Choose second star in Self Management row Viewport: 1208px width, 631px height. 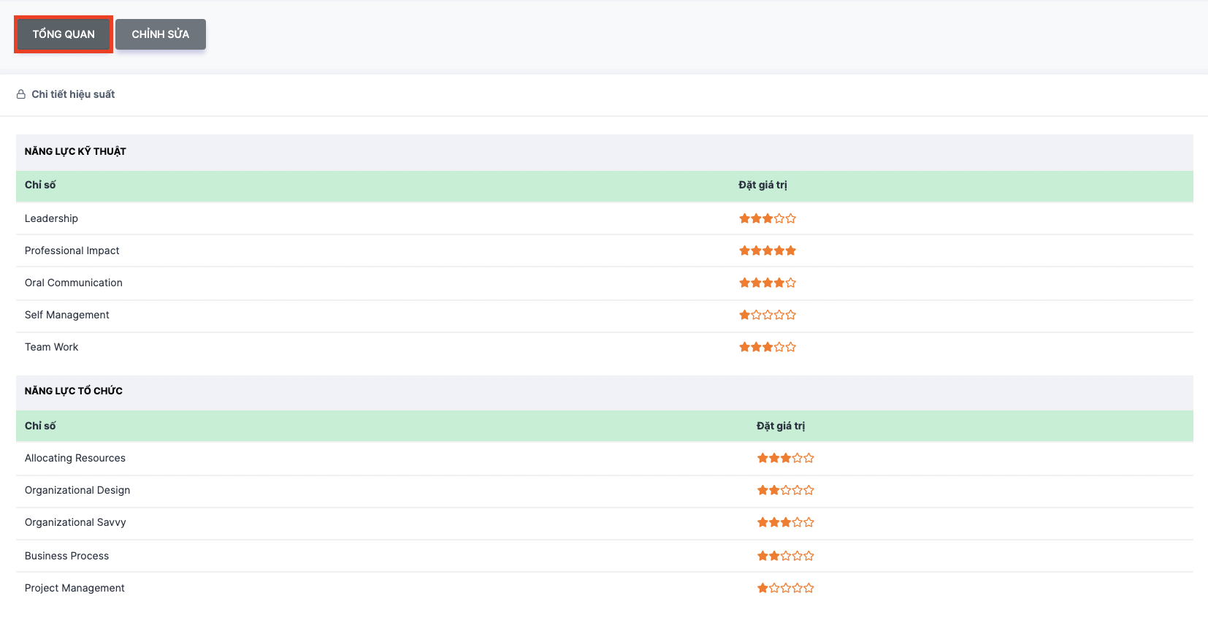coord(756,315)
